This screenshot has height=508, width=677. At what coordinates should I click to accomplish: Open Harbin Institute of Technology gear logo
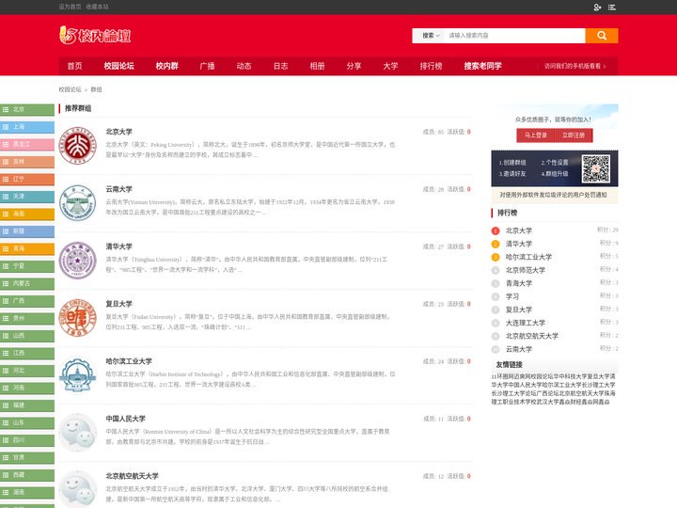coord(78,375)
